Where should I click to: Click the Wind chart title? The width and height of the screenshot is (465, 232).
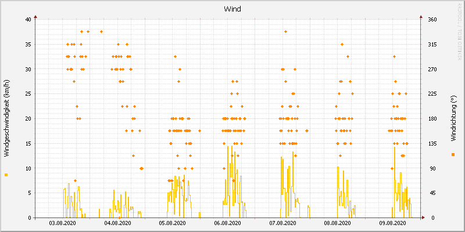(x=232, y=9)
